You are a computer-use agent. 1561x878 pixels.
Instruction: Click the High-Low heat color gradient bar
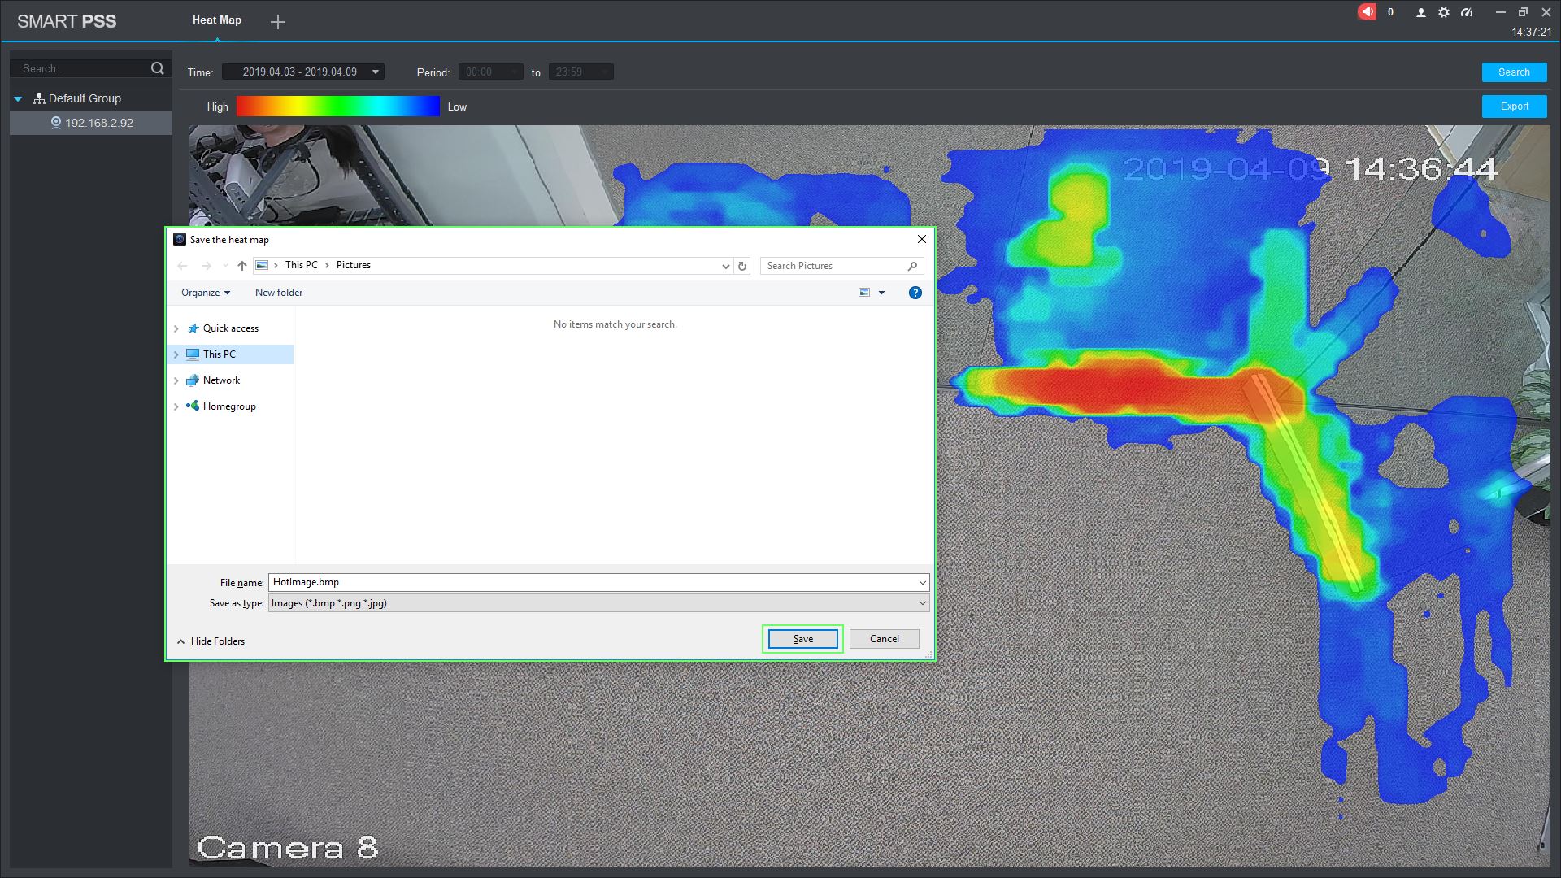click(337, 106)
